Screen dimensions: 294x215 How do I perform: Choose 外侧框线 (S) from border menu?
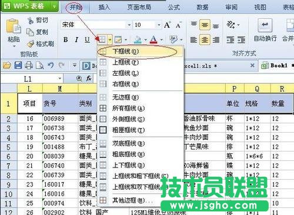[x=141, y=119]
